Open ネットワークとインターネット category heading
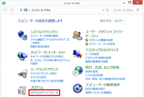The width and height of the screenshot is (144, 97). click(x=48, y=52)
